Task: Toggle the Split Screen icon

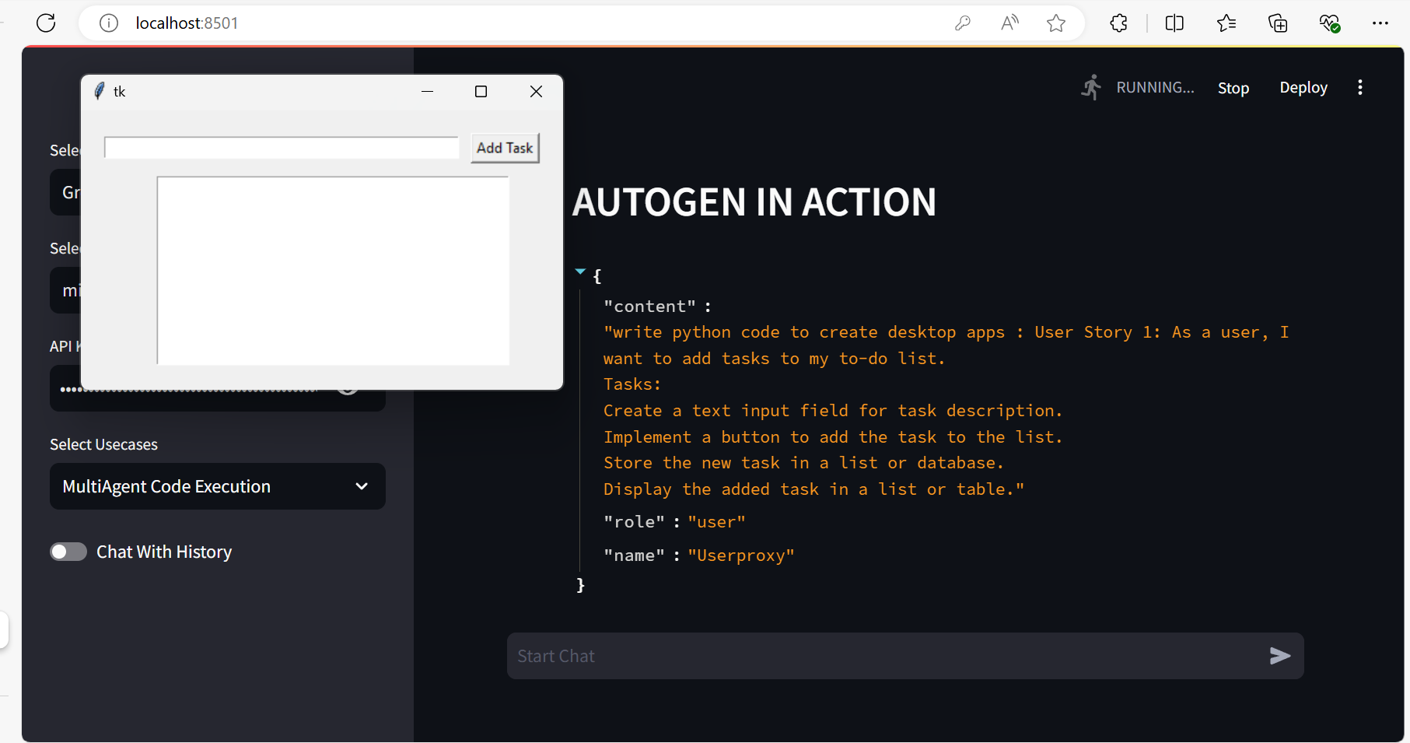Action: tap(1174, 23)
